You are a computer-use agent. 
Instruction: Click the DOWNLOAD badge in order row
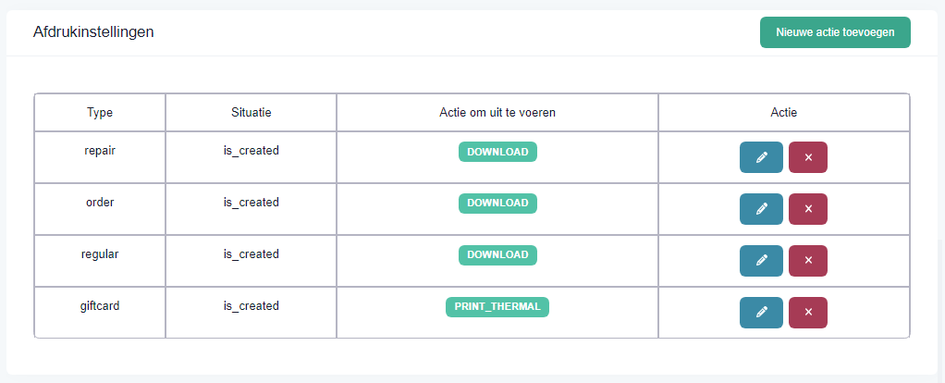click(497, 204)
